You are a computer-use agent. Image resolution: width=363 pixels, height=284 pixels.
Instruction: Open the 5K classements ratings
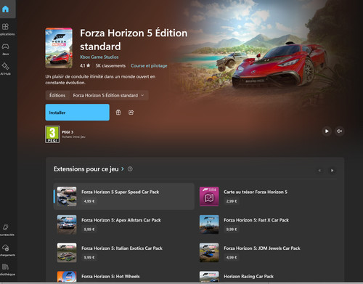110,65
